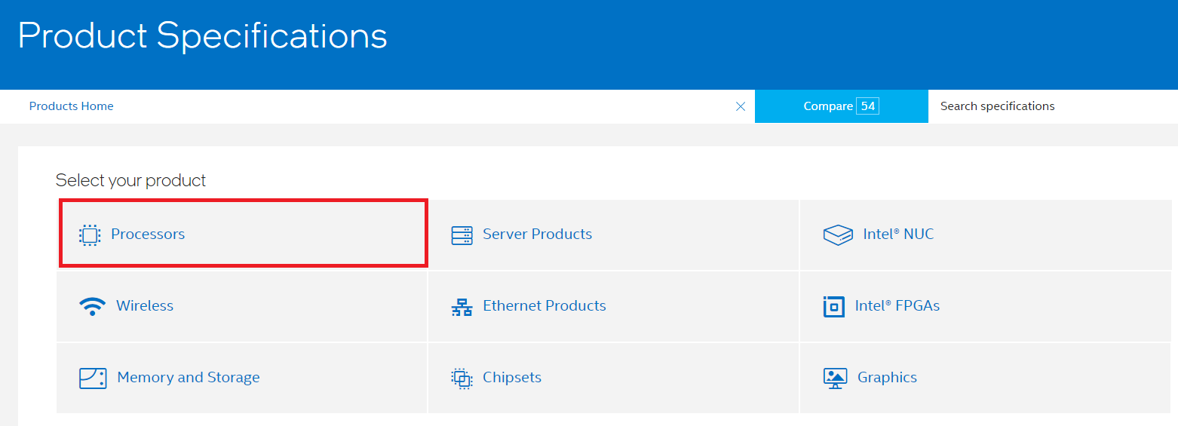The image size is (1178, 426).
Task: Click the Wireless wifi signal icon
Action: [92, 306]
